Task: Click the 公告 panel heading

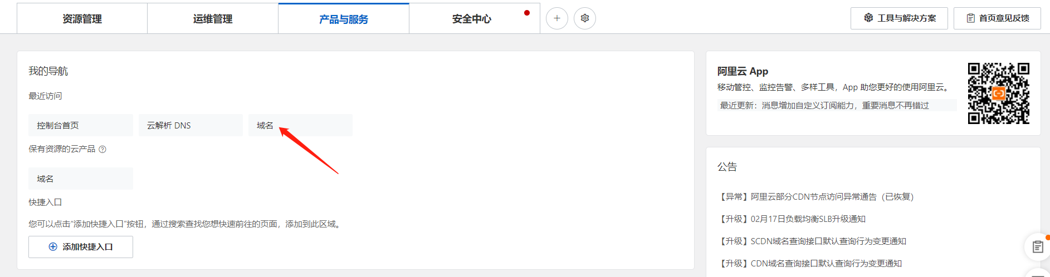Action: [727, 167]
